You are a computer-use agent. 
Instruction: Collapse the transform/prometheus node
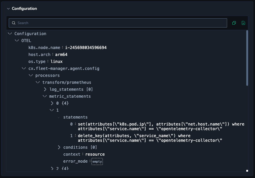[x=38, y=82]
